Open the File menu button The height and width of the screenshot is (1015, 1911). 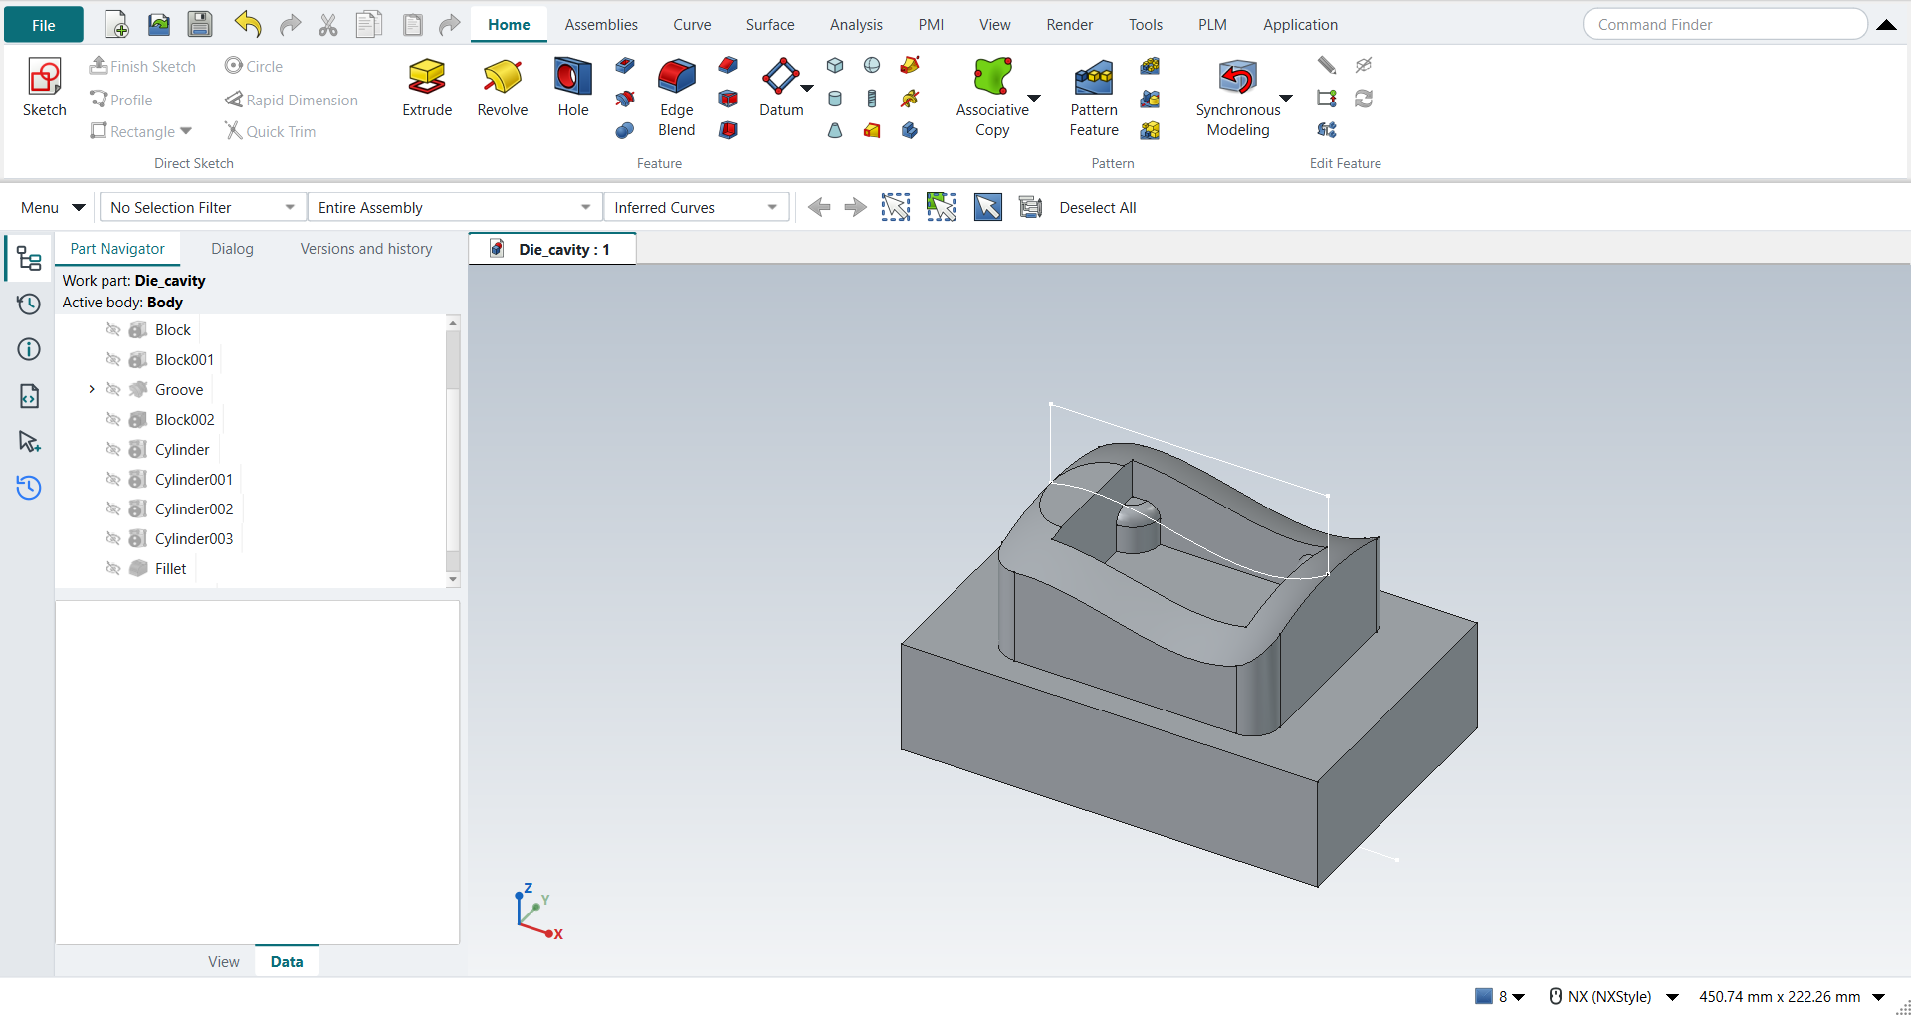pyautogui.click(x=44, y=25)
